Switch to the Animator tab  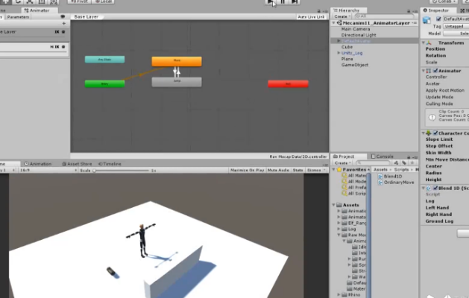37,10
